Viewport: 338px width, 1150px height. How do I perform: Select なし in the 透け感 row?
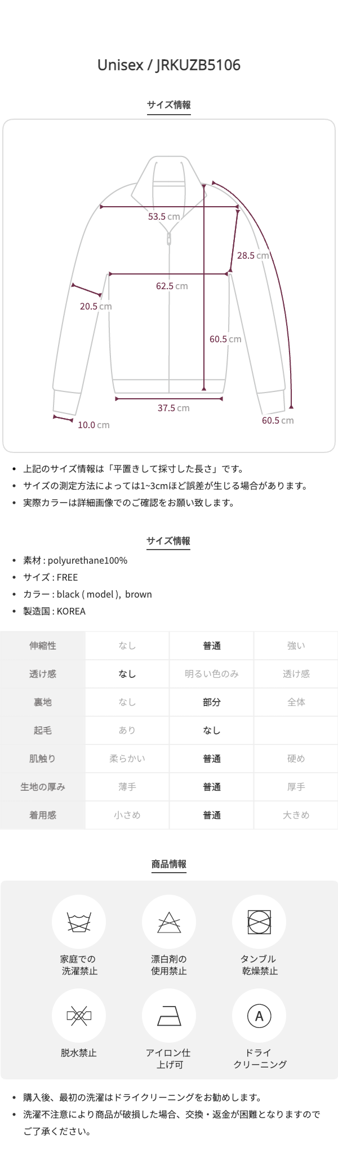click(127, 674)
